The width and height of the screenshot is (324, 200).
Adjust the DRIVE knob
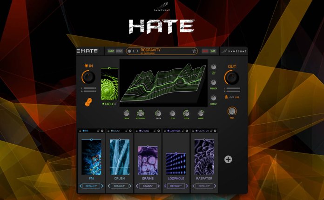click(x=126, y=113)
